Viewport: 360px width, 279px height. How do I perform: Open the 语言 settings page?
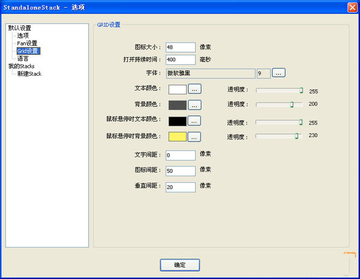point(23,59)
